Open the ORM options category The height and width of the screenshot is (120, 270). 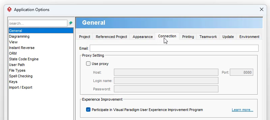point(41,53)
